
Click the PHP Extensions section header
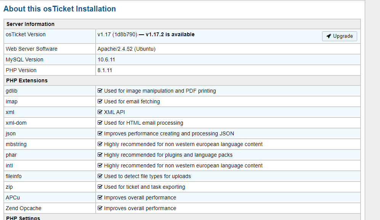pos(27,80)
